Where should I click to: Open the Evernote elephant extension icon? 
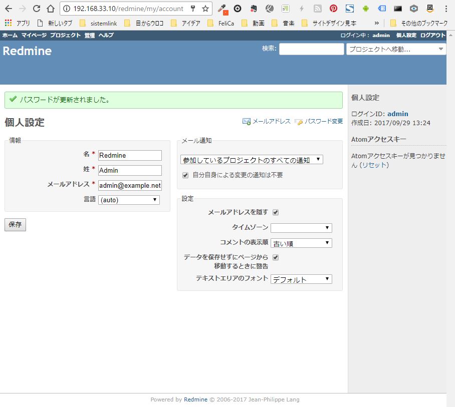click(x=254, y=9)
